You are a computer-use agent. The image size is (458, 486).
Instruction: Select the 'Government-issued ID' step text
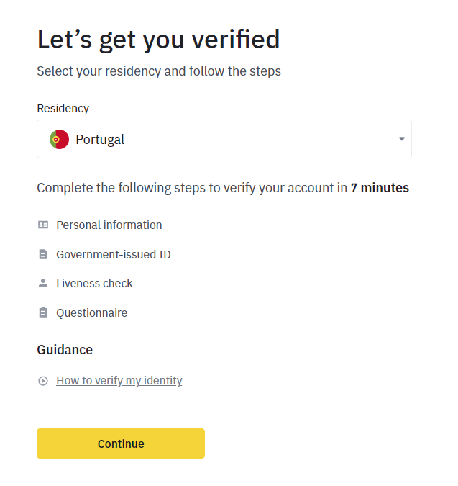pyautogui.click(x=113, y=254)
